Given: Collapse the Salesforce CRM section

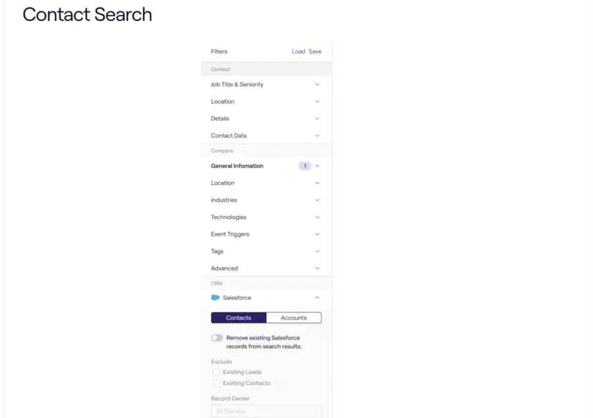Looking at the screenshot, I should (317, 297).
